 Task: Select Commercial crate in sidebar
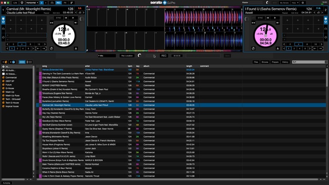(11, 78)
